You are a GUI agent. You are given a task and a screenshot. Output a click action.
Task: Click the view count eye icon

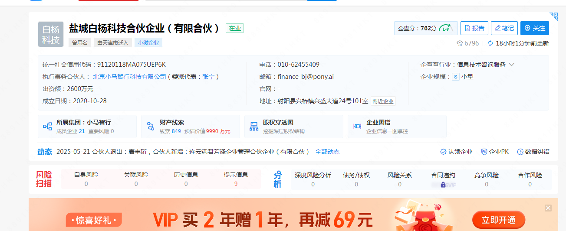pyautogui.click(x=460, y=43)
